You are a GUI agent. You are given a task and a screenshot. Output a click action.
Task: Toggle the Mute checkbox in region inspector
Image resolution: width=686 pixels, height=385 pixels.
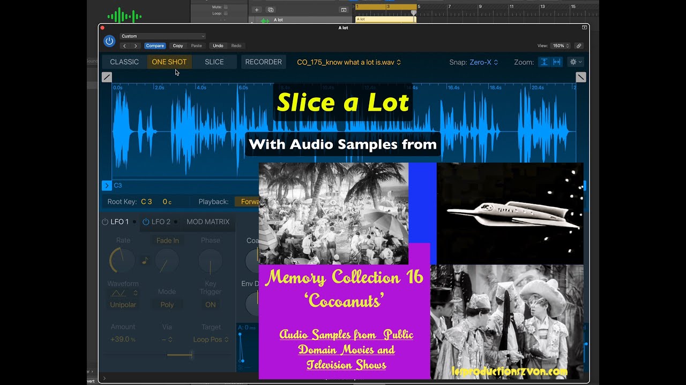click(226, 7)
